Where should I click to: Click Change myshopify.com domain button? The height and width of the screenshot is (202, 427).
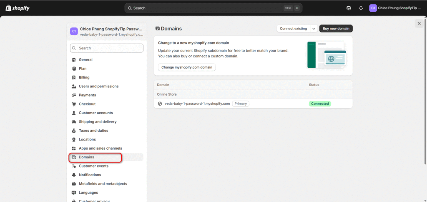(187, 67)
